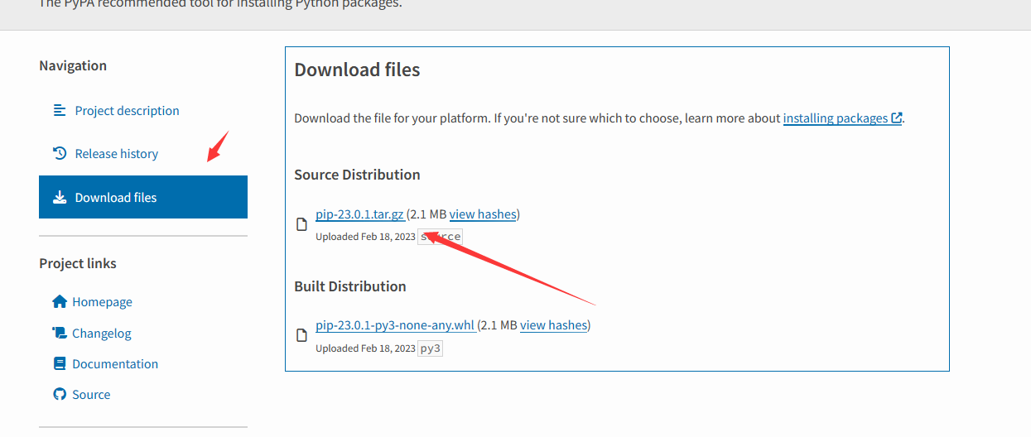1031x437 pixels.
Task: Click the Project links sidebar heading
Action: click(x=78, y=263)
